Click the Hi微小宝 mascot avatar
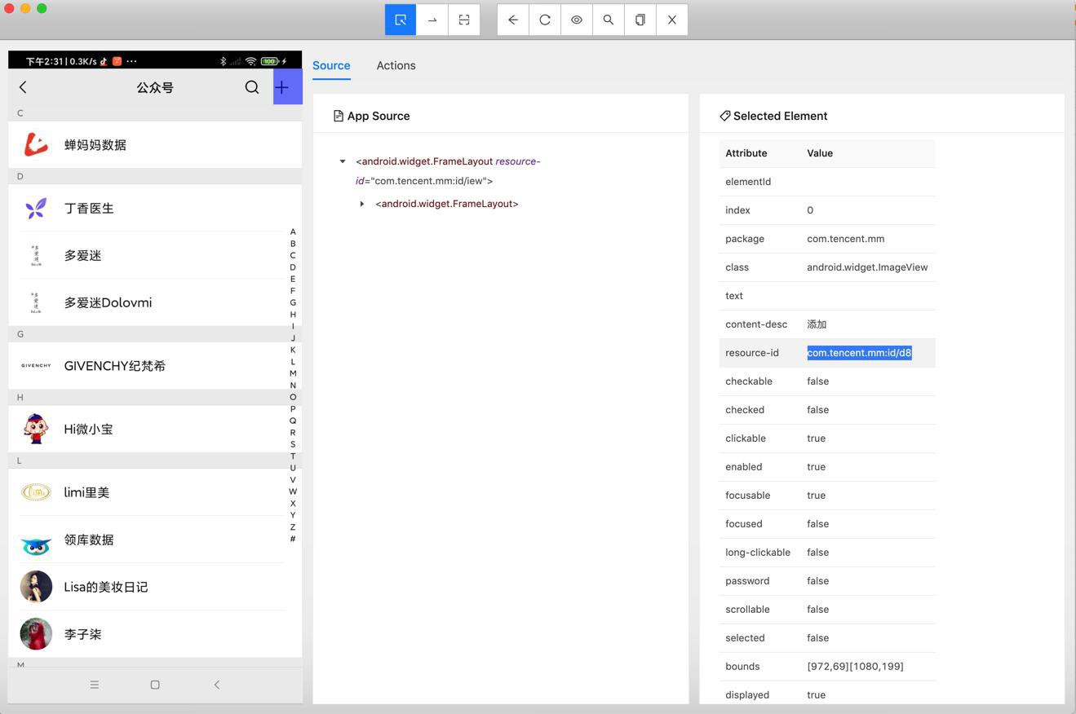The image size is (1076, 714). click(x=36, y=429)
